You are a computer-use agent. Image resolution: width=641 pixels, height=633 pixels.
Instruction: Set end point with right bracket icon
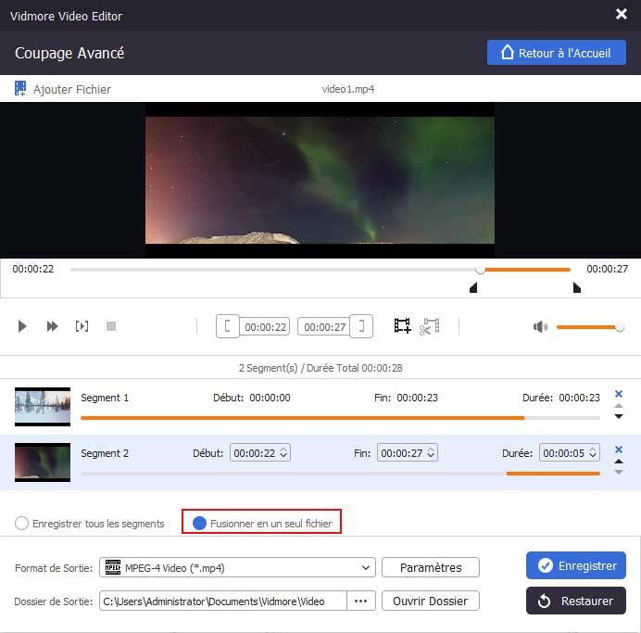(x=363, y=326)
